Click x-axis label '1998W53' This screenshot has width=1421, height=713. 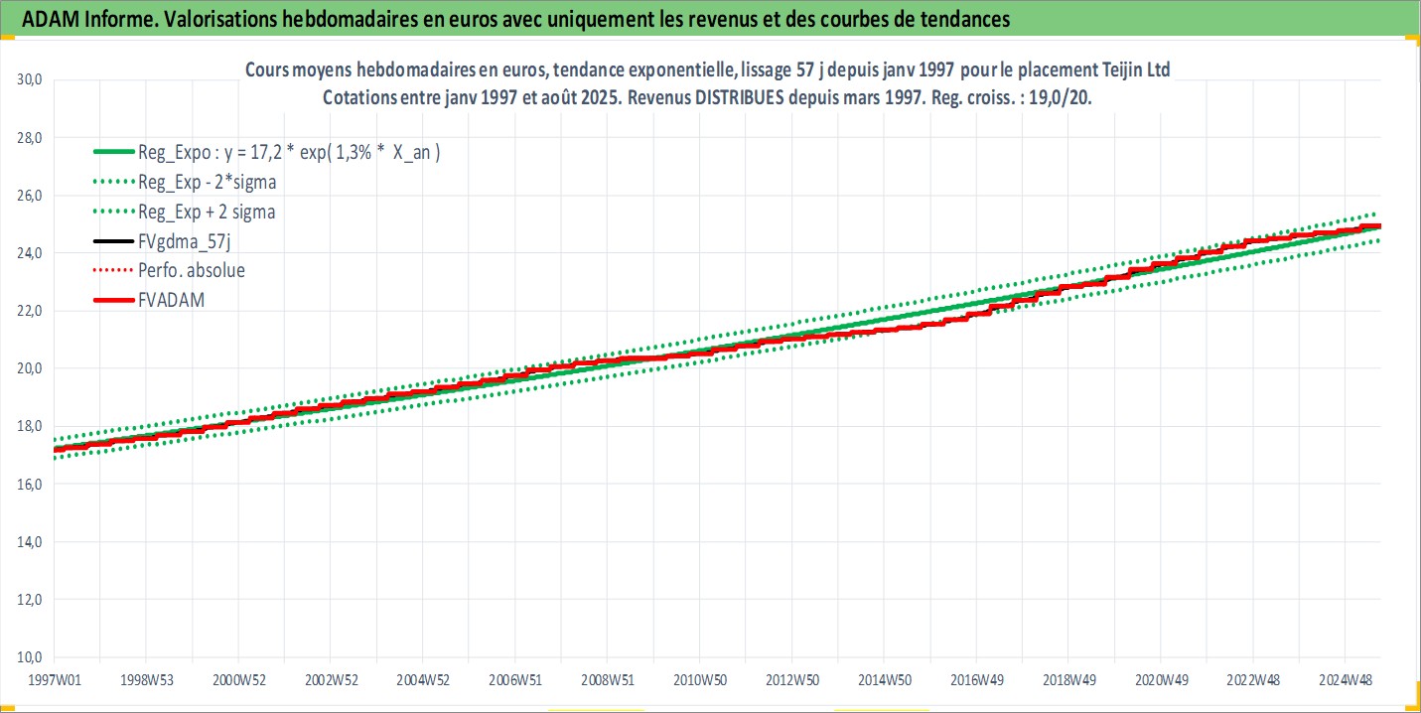tap(146, 679)
